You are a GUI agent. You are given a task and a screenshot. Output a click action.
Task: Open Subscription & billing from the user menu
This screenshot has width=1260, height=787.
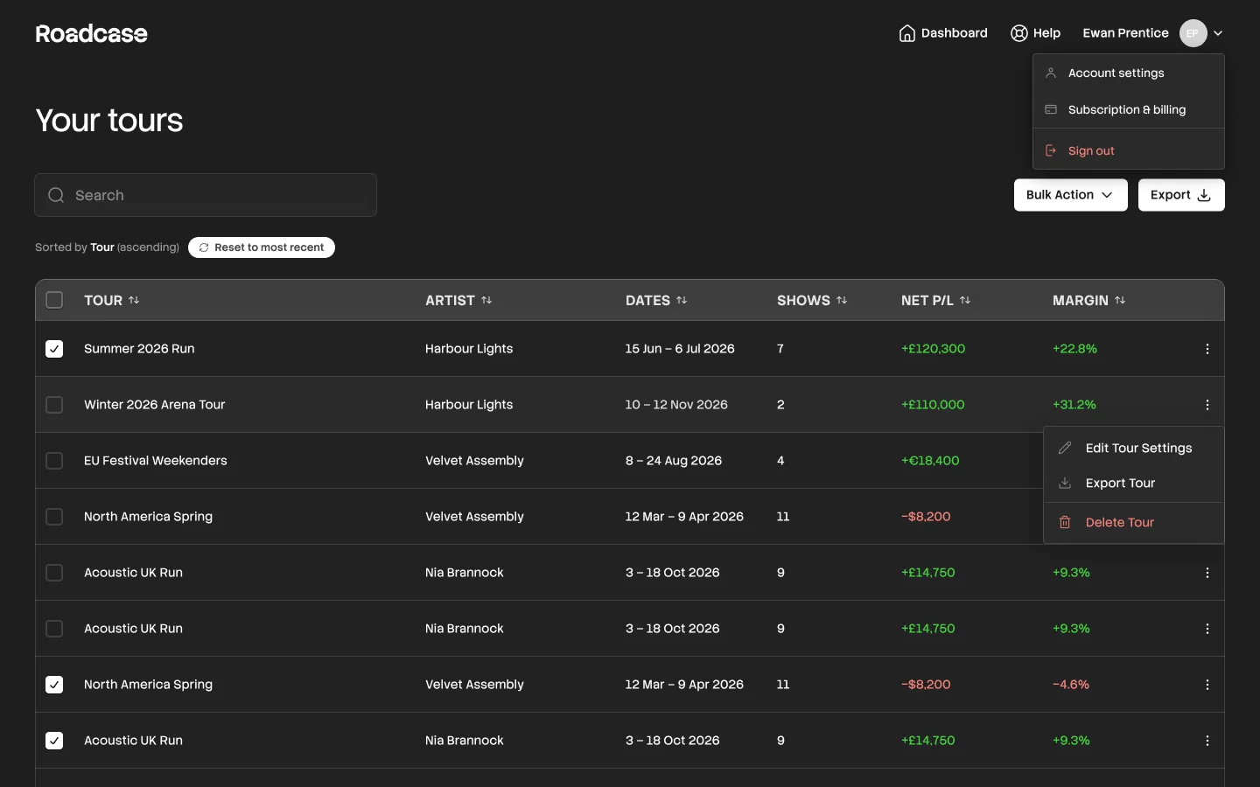[1129, 110]
